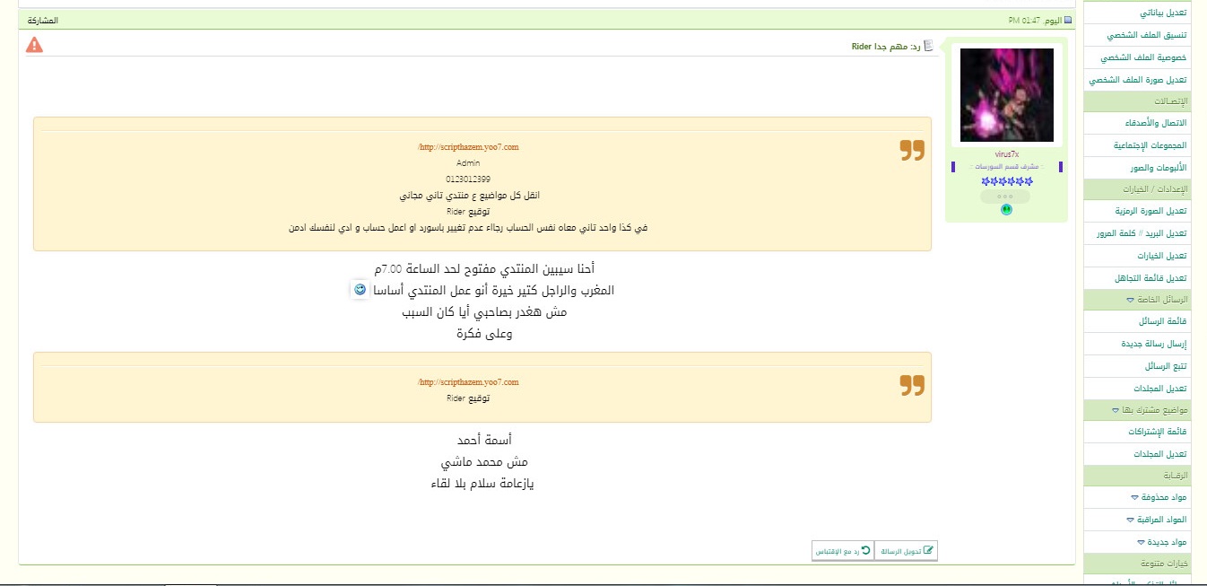Click the winking smiley emoji in the post
The image size is (1207, 586).
pos(360,290)
